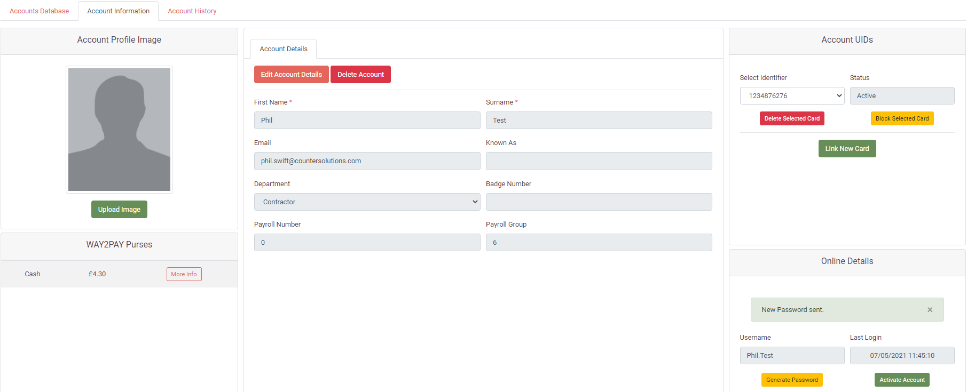The image size is (967, 392).
Task: Open the Select Identifier dropdown
Action: click(x=792, y=96)
